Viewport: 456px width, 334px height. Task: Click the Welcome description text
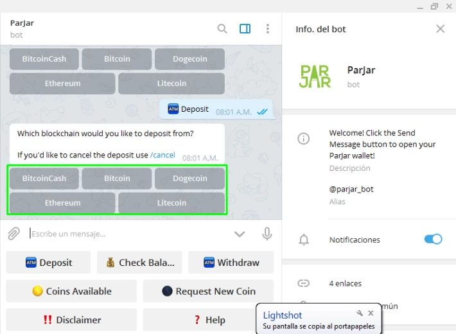point(382,145)
